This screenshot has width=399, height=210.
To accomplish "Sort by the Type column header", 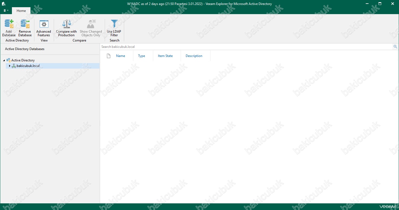I will pyautogui.click(x=142, y=56).
